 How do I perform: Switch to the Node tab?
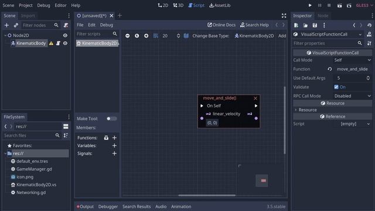tap(323, 16)
